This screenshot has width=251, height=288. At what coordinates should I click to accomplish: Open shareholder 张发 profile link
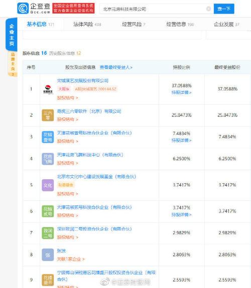pyautogui.click(x=61, y=251)
